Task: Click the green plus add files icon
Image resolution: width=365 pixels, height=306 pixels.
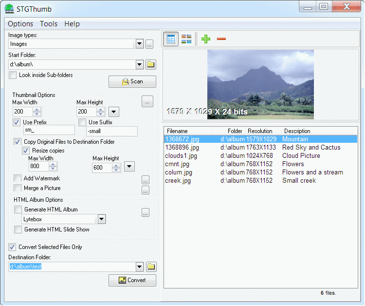Action: (x=206, y=39)
